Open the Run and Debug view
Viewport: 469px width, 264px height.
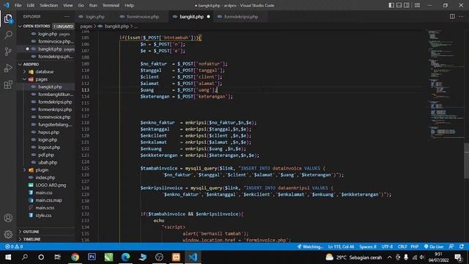[x=8, y=68]
